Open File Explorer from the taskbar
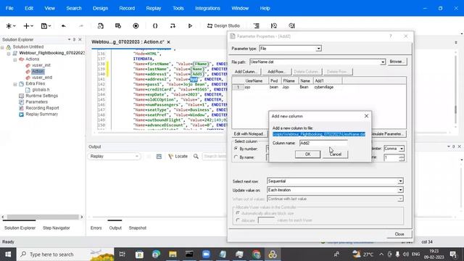Viewport: 464px width, 261px height. click(x=173, y=254)
